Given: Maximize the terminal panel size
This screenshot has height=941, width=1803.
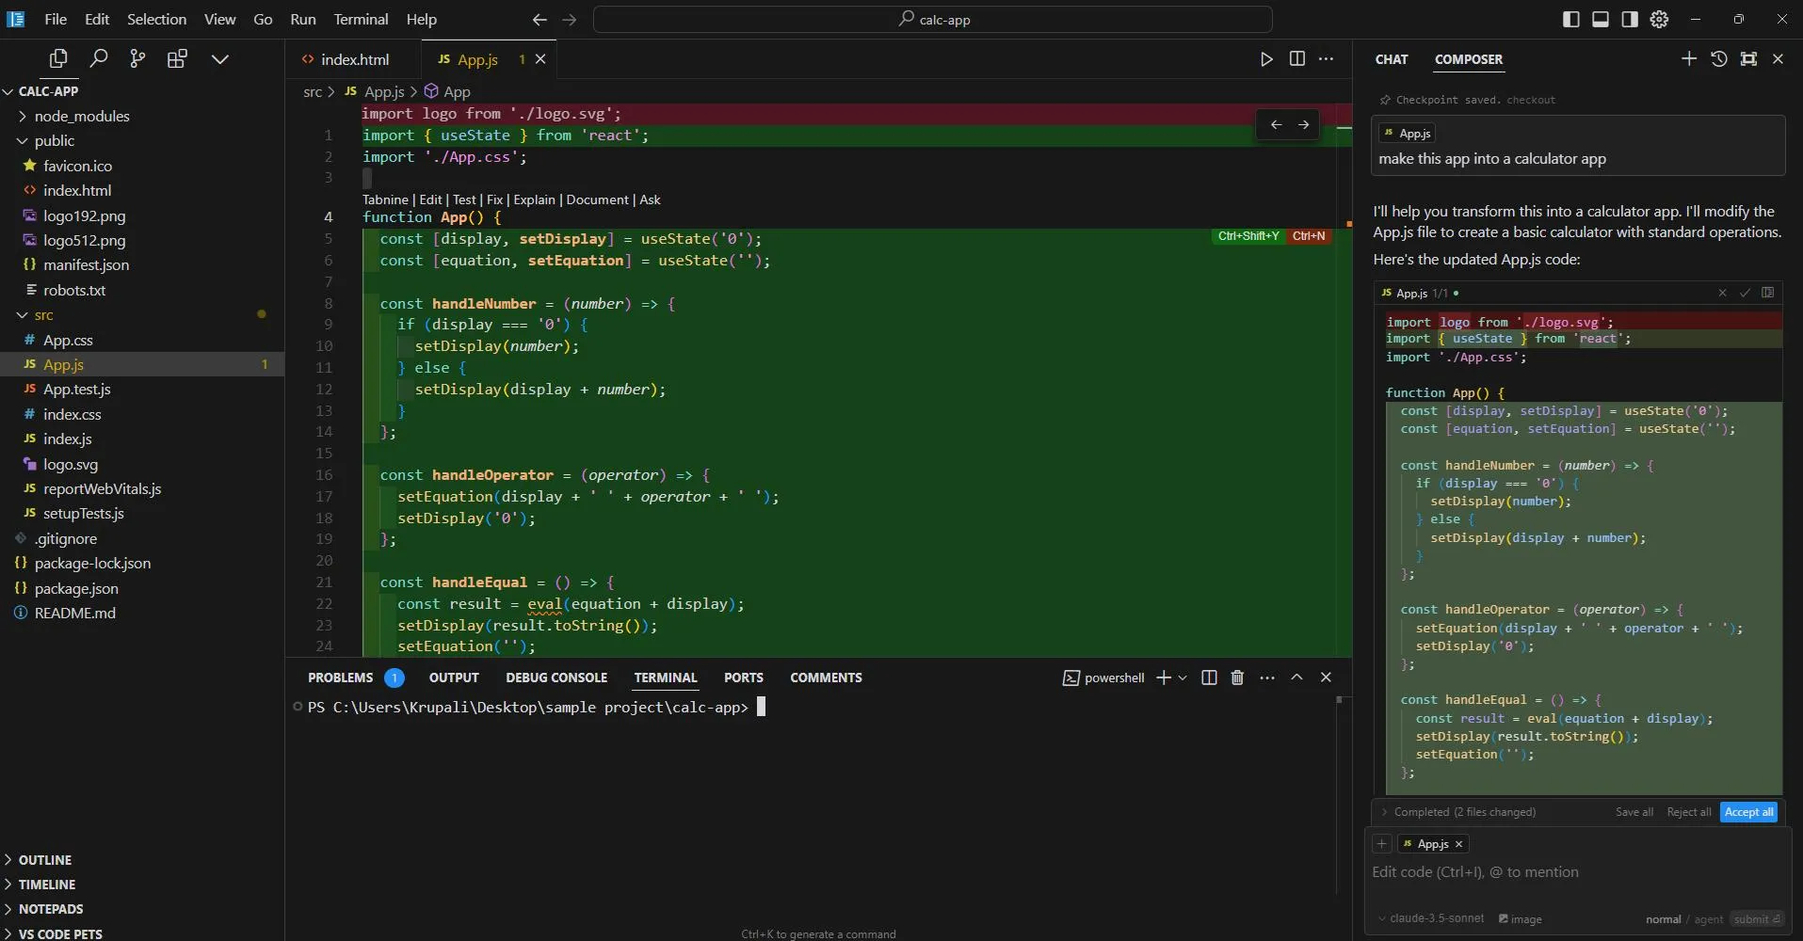Looking at the screenshot, I should (x=1296, y=678).
